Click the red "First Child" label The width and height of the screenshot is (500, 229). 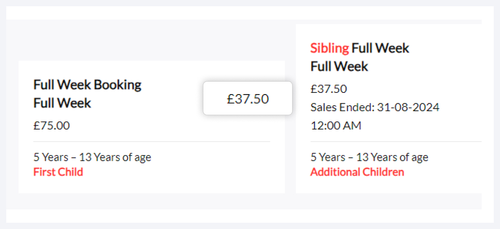coord(58,172)
